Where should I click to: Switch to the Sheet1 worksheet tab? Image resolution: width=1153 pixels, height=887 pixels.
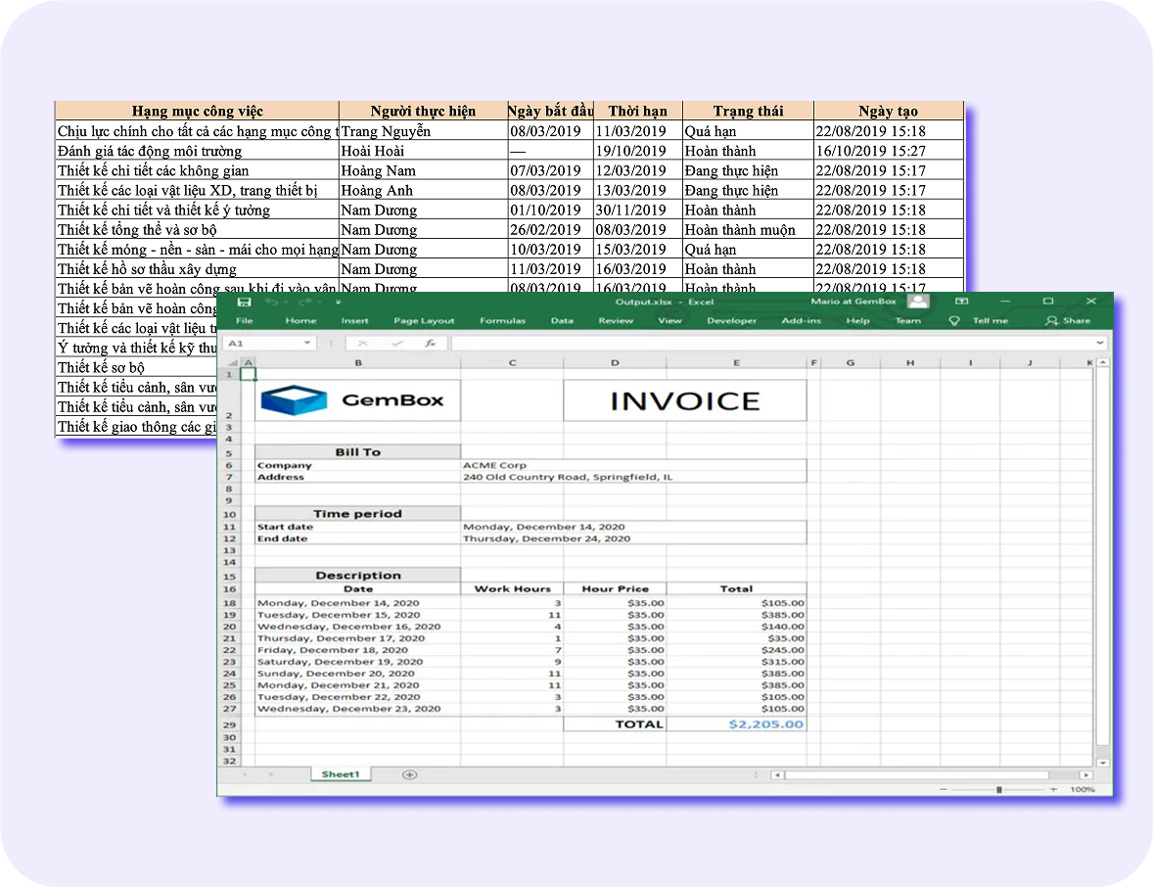pyautogui.click(x=341, y=774)
